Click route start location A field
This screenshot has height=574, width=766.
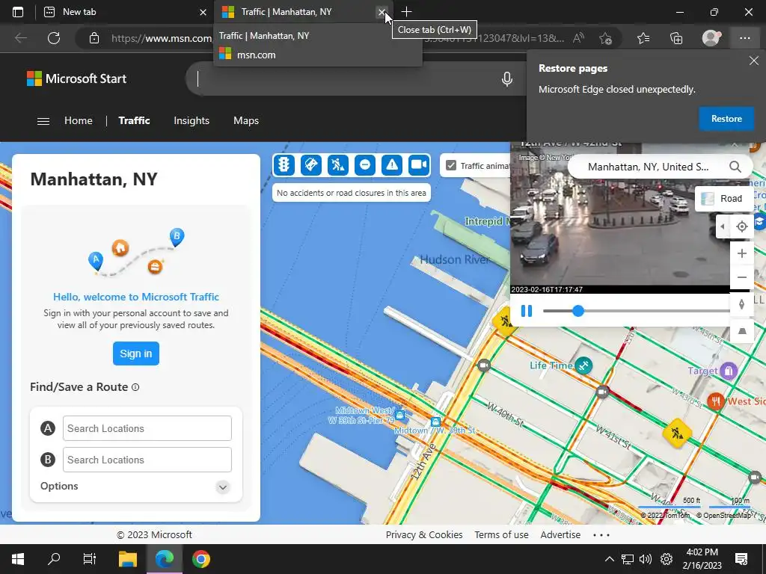pyautogui.click(x=147, y=428)
